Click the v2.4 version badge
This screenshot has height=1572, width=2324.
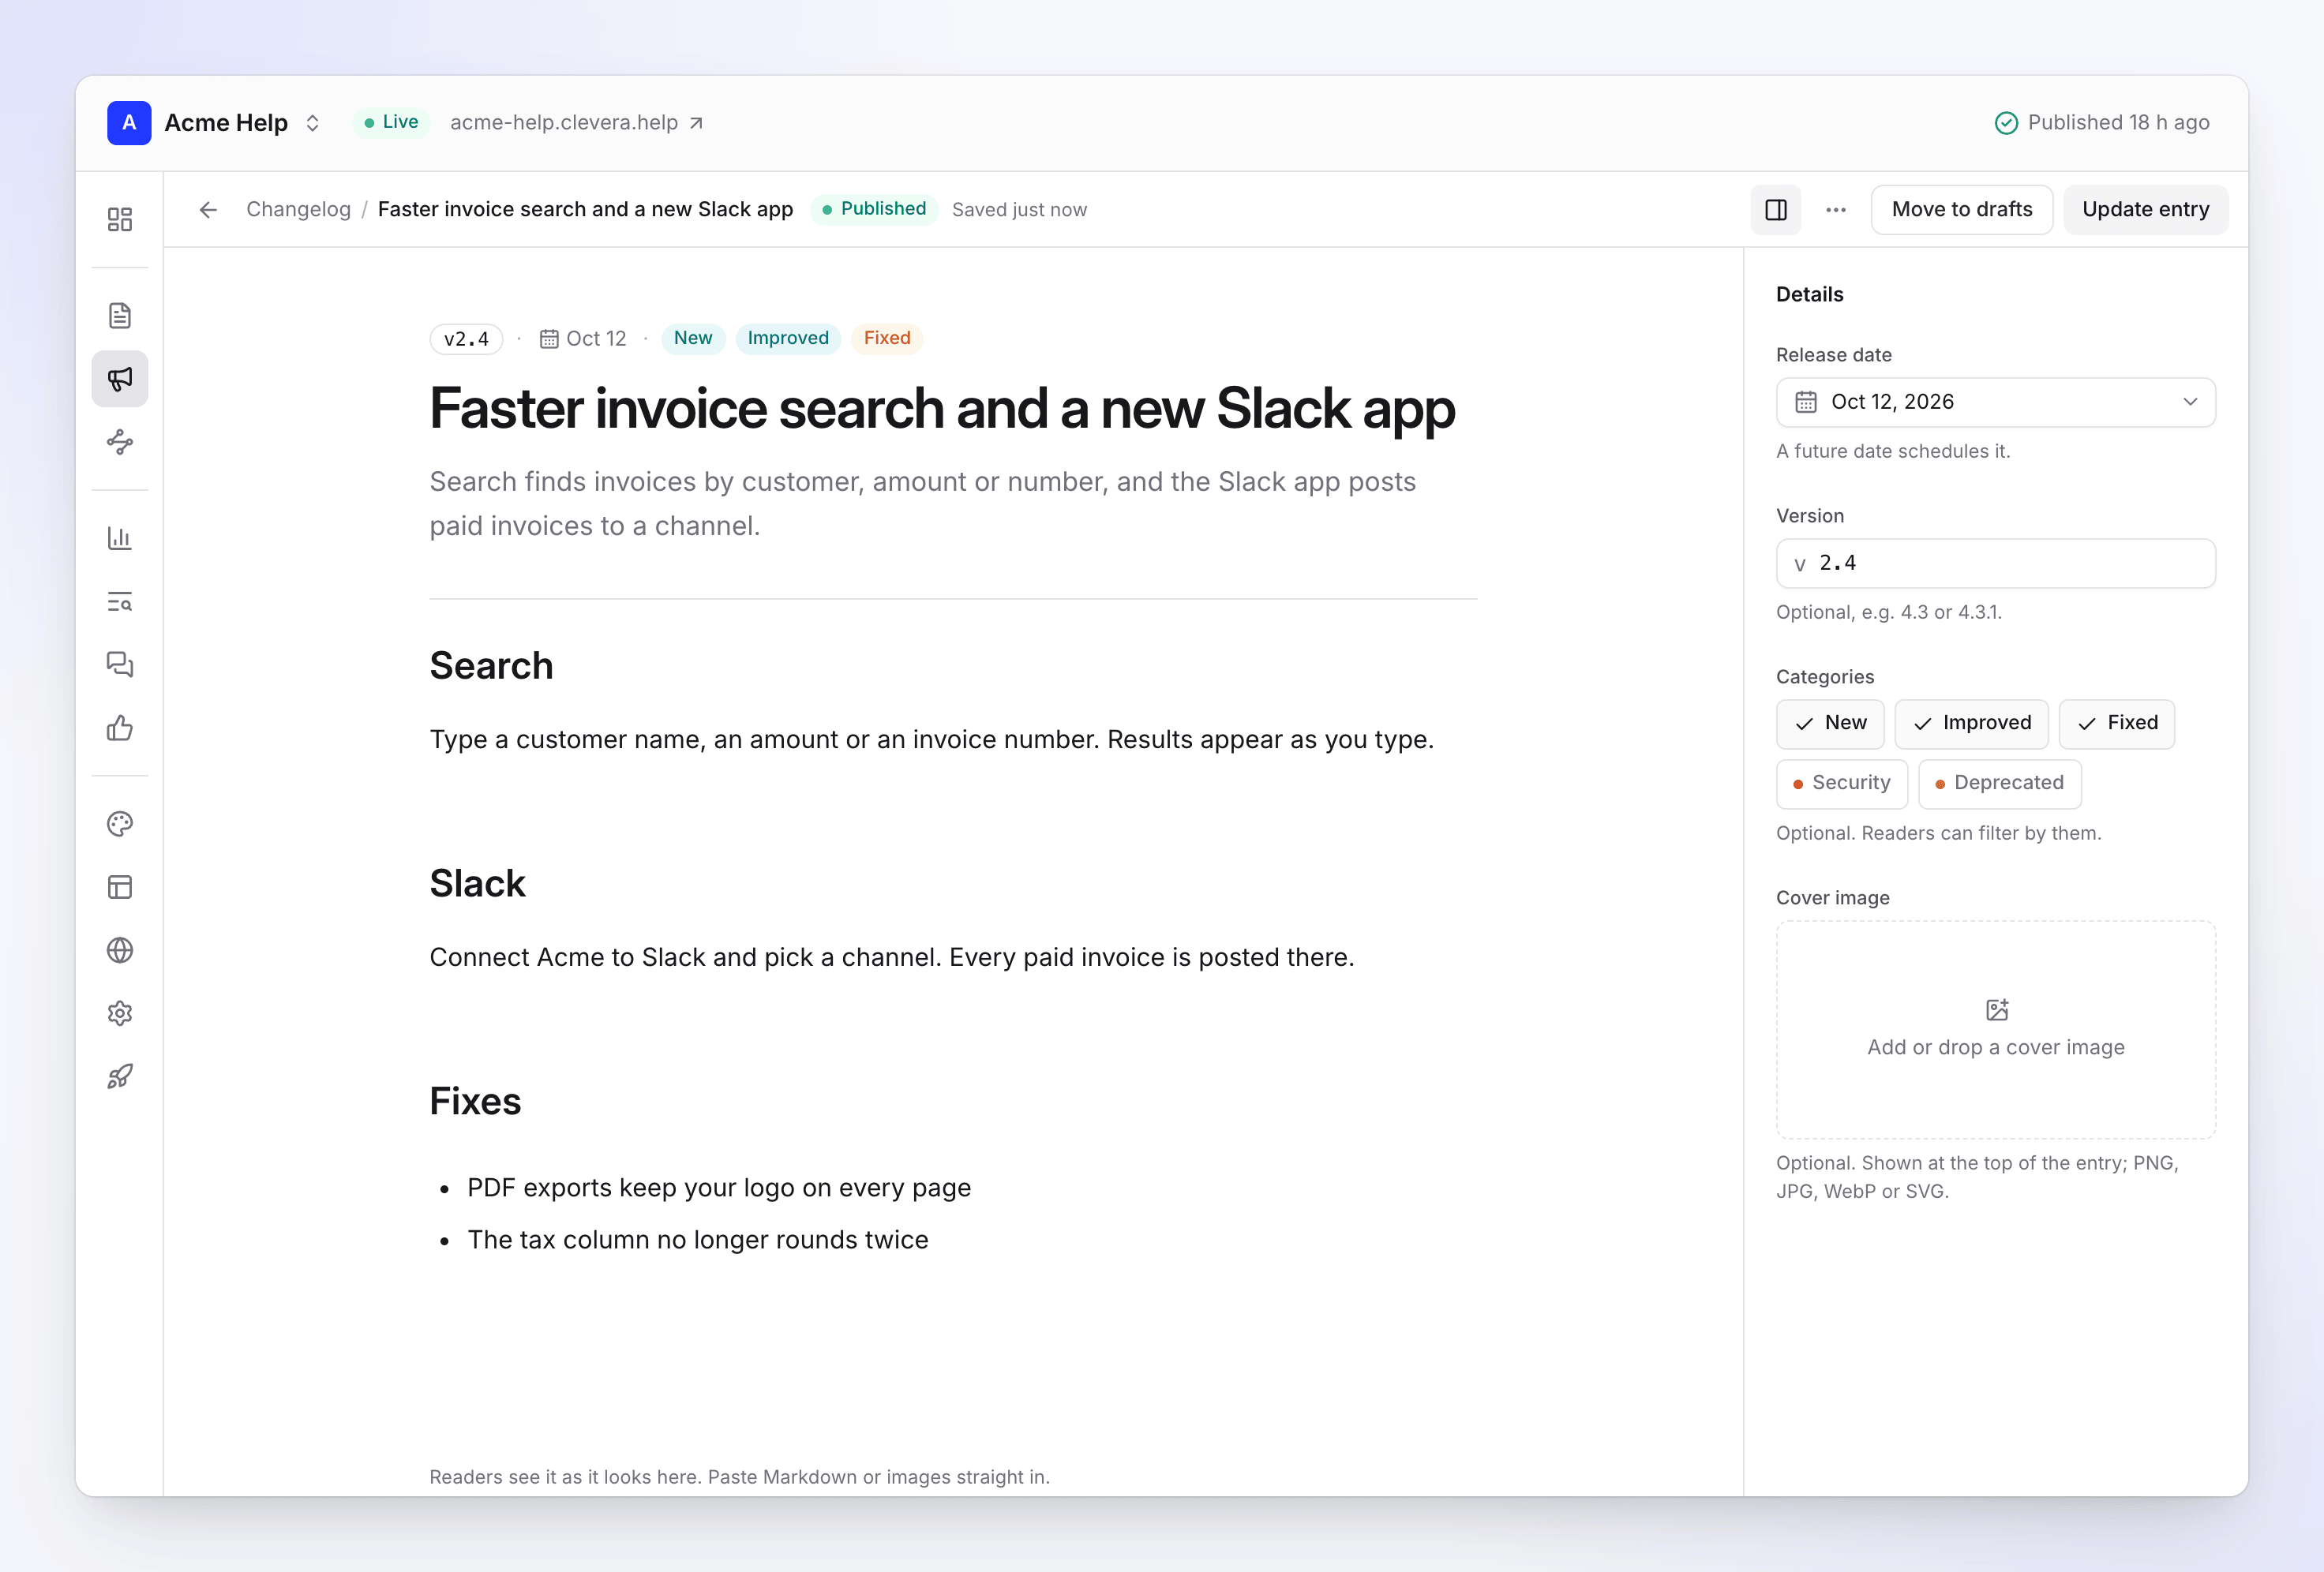pos(466,339)
